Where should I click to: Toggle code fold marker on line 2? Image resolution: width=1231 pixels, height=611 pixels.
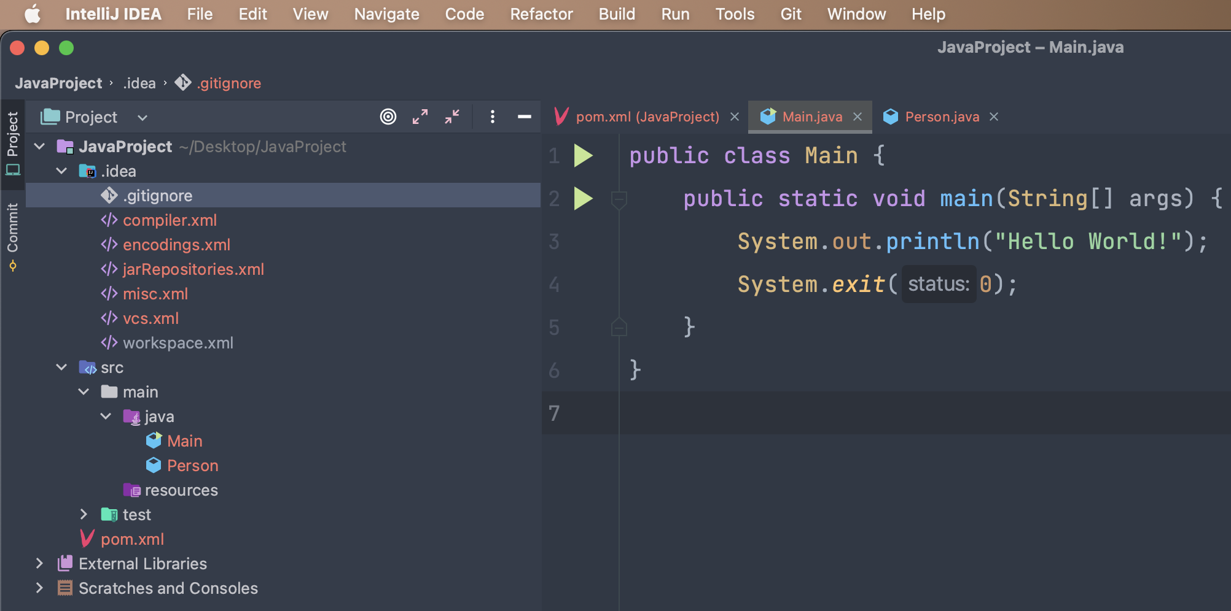(619, 199)
